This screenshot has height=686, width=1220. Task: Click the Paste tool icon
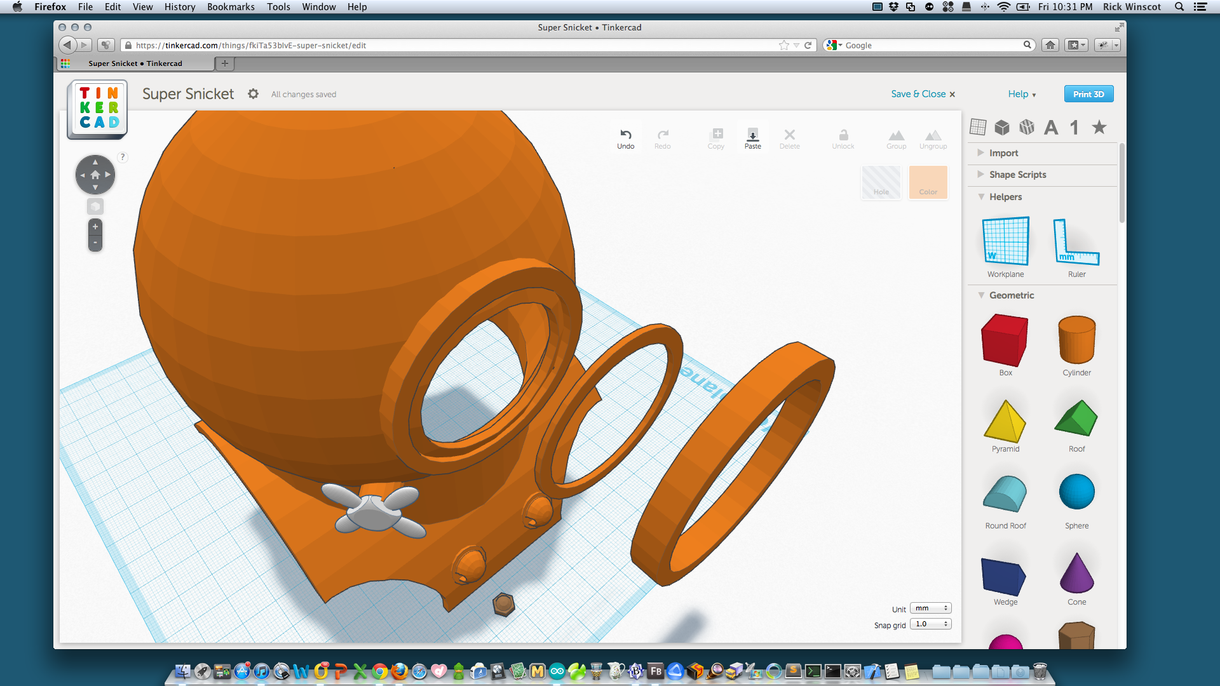tap(752, 134)
